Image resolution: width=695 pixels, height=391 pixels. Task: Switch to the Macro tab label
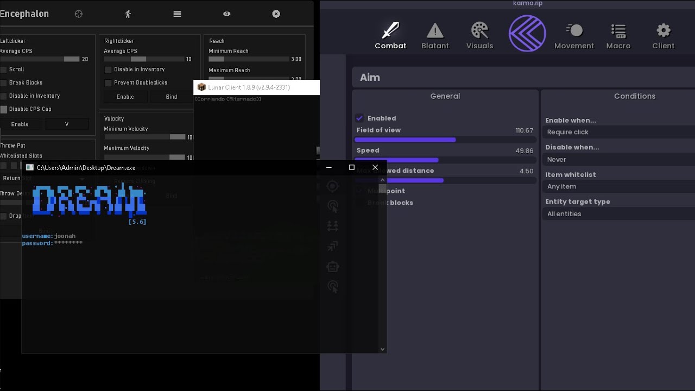click(618, 46)
